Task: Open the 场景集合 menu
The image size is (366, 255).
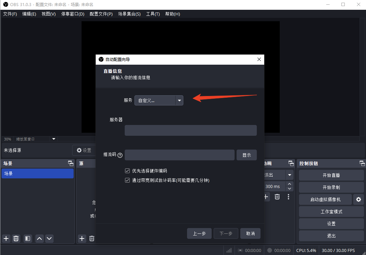Action: pos(129,14)
